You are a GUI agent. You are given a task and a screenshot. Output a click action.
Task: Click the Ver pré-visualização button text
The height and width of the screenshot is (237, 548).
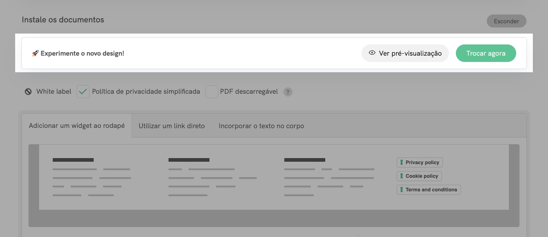410,54
